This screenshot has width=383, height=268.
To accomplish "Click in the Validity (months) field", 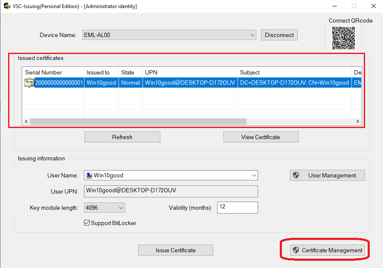I will (237, 207).
